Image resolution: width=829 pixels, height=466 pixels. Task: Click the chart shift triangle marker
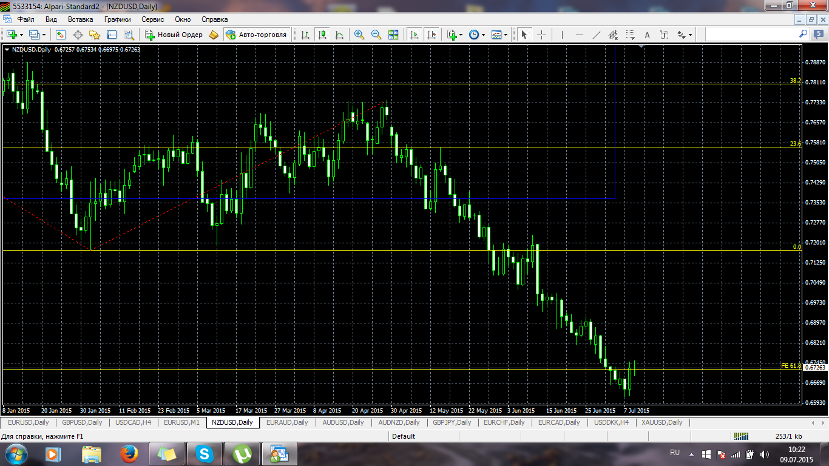point(642,47)
